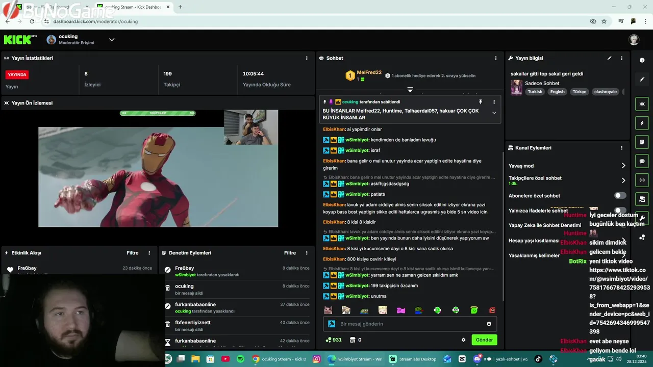Image resolution: width=653 pixels, height=367 pixels.
Task: Toggle Abonelere özel sohbet switch
Action: (x=620, y=196)
